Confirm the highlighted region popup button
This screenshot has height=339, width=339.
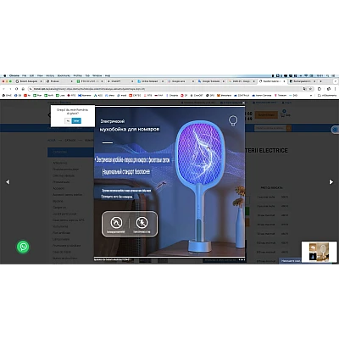click(x=76, y=121)
